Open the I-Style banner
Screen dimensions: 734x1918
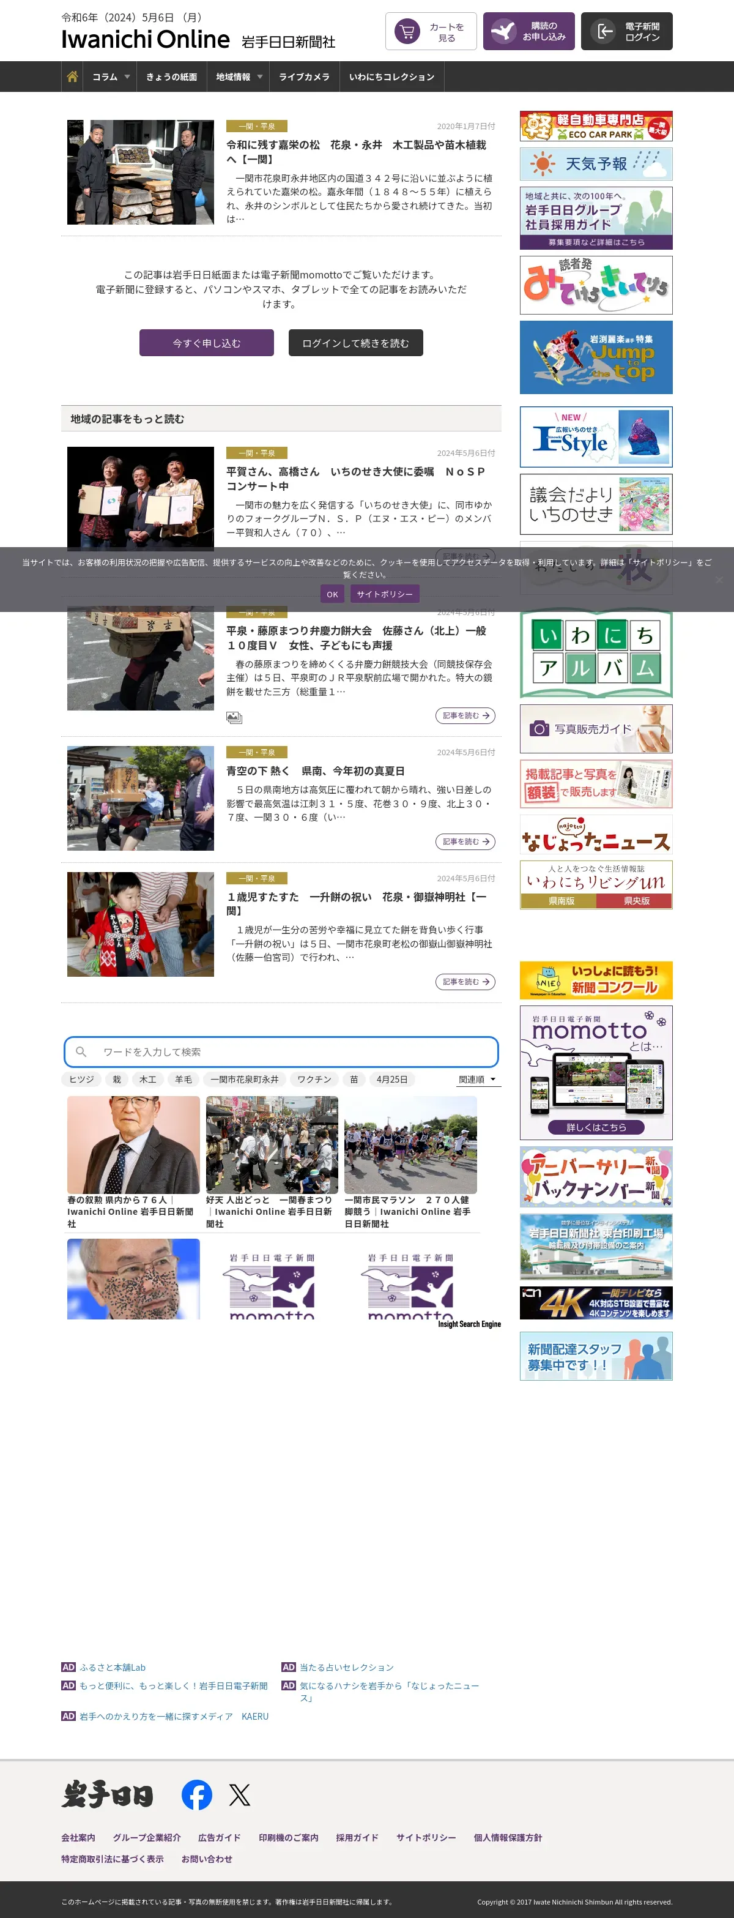596,437
